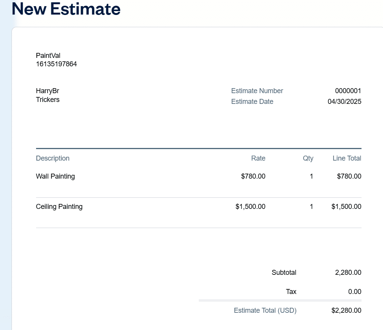
Task: Change the Wall Painting quantity
Action: [311, 176]
